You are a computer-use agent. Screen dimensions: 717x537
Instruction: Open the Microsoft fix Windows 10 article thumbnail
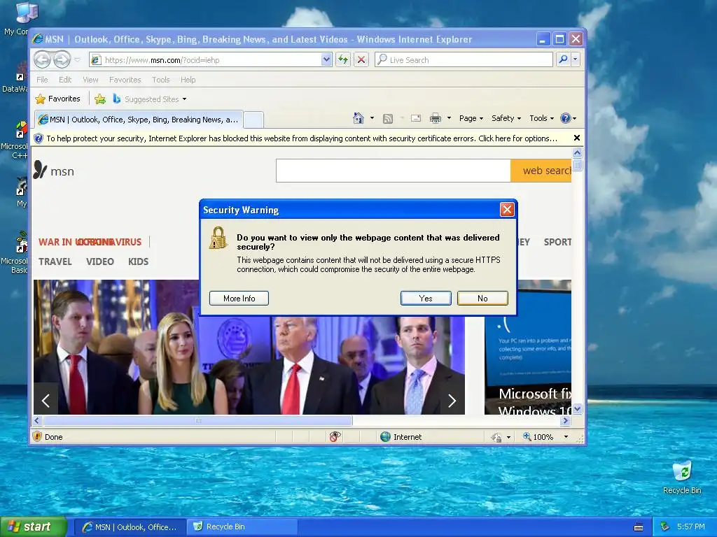(x=528, y=347)
